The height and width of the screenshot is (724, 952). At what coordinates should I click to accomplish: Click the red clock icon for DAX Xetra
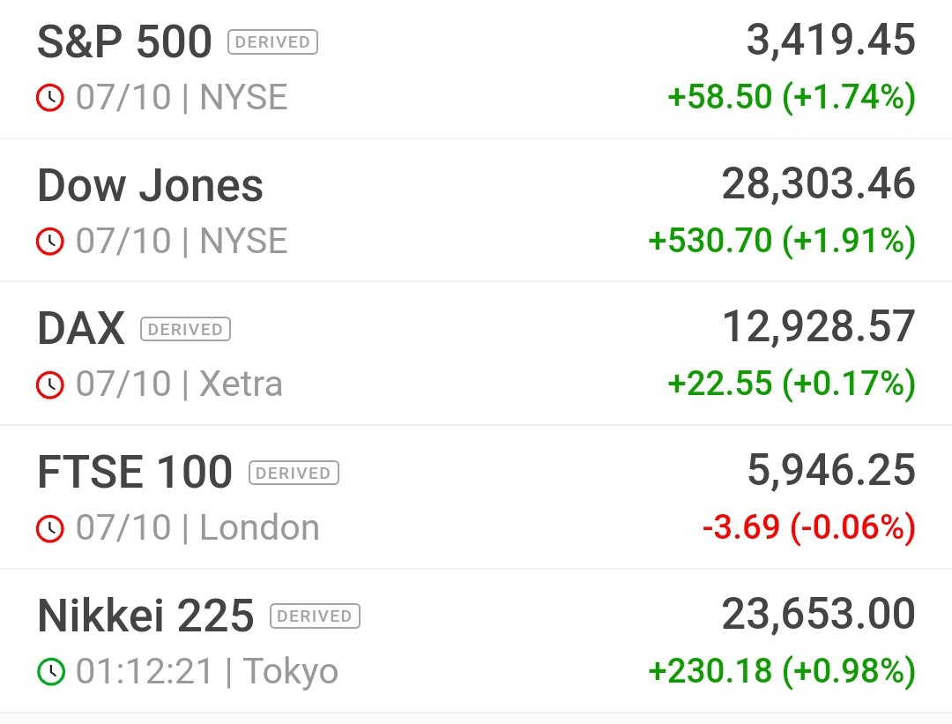(49, 384)
